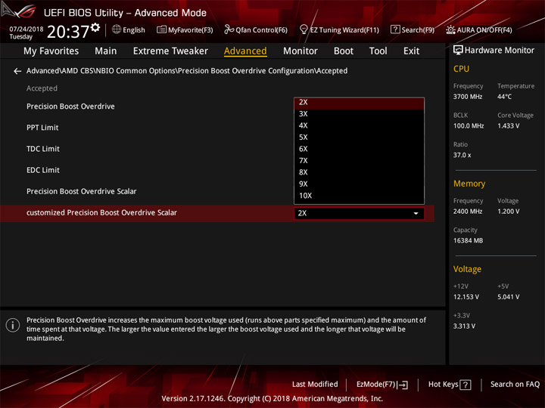
Task: Click the info icon beside help text
Action: point(13,325)
